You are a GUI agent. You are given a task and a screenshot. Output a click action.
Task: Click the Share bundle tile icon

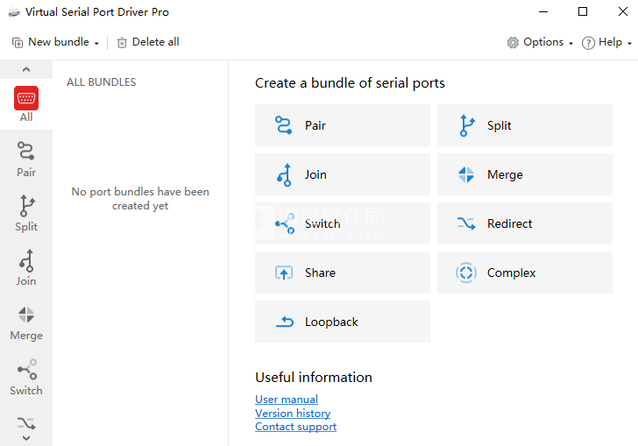coord(284,273)
